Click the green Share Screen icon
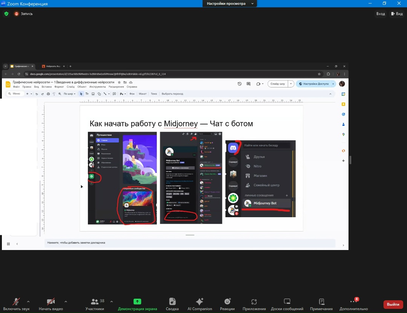Screen dimensions: 407x313 pos(137,302)
